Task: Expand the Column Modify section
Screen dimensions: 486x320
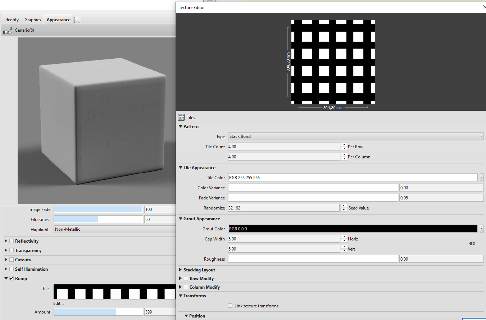Action: pos(181,287)
